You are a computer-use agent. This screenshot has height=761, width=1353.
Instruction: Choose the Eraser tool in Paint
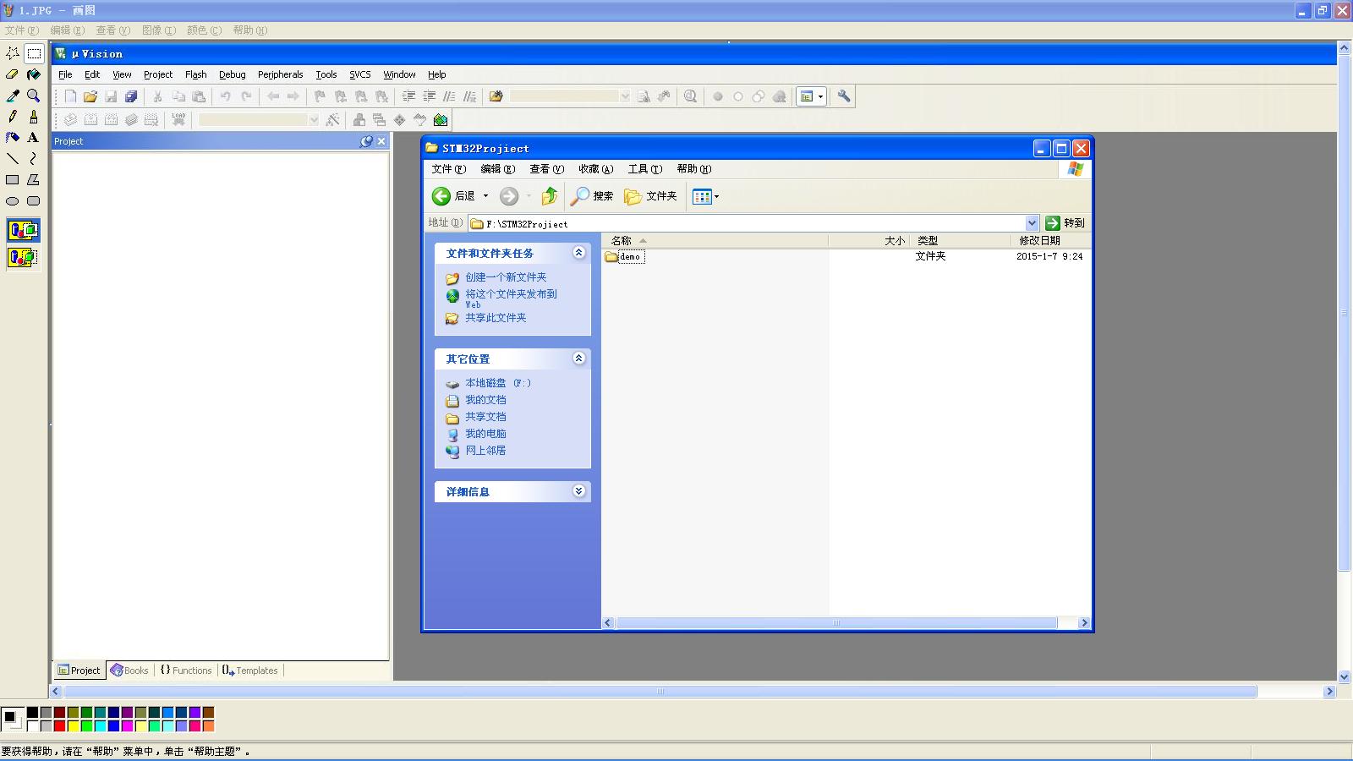pyautogui.click(x=13, y=74)
